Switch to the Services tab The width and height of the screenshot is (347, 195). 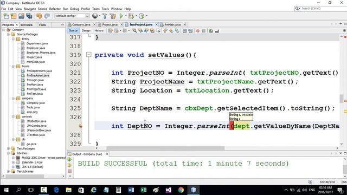click(27, 25)
